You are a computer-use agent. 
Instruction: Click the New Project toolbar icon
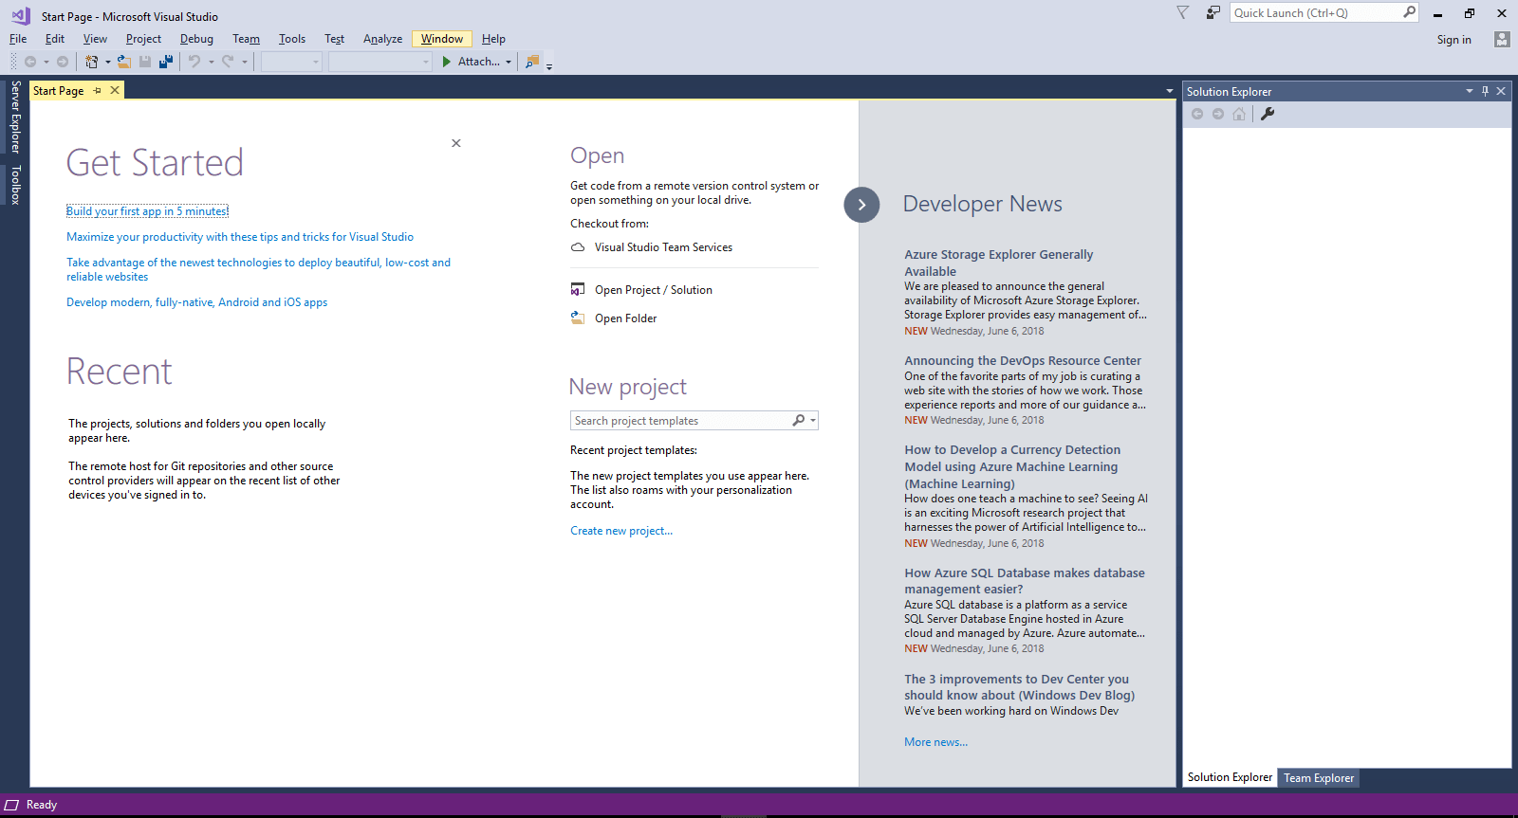(91, 62)
